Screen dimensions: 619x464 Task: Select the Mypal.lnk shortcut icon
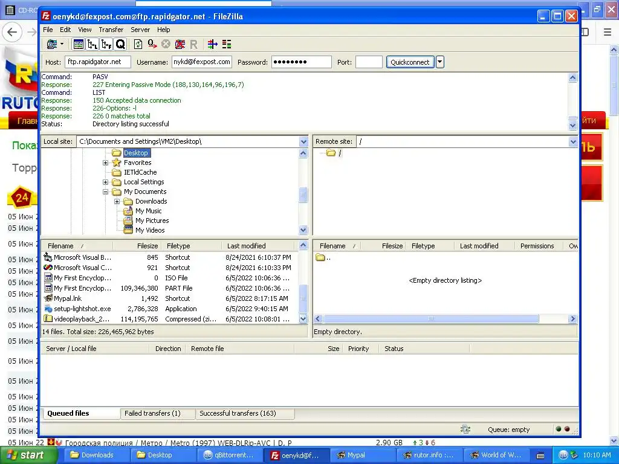(48, 298)
